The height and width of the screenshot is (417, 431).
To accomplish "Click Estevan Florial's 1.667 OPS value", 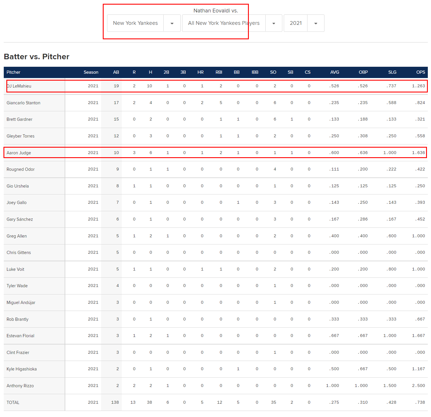I will point(418,336).
